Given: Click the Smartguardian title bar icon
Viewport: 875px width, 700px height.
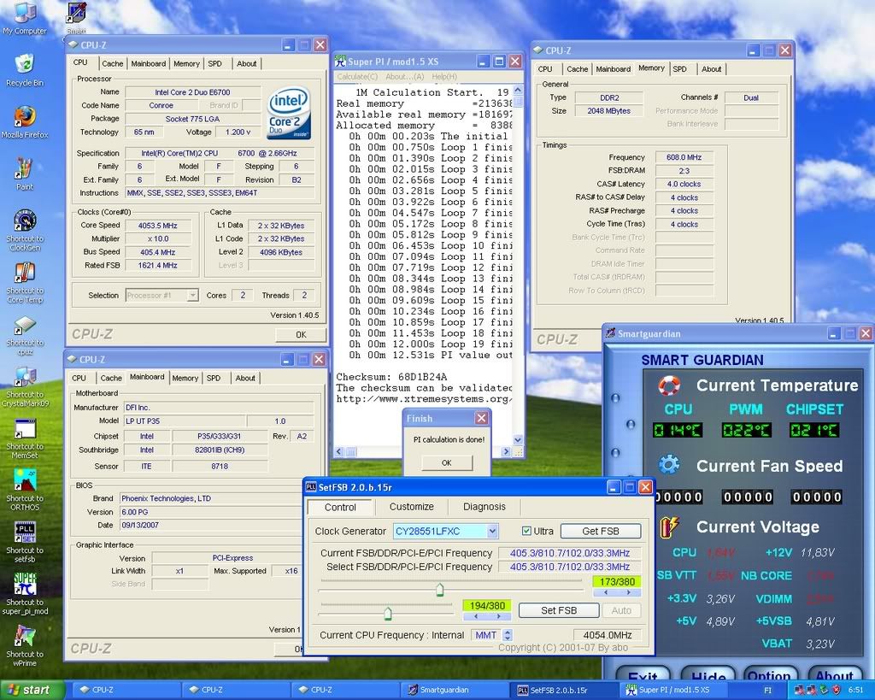Looking at the screenshot, I should coord(610,333).
